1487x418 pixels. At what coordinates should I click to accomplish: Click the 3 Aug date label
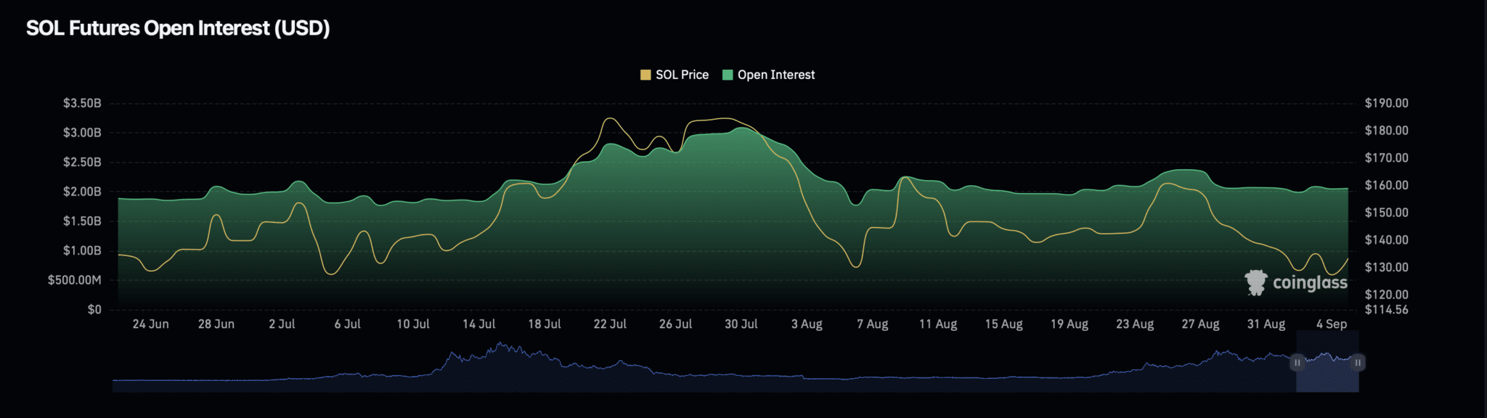[807, 324]
